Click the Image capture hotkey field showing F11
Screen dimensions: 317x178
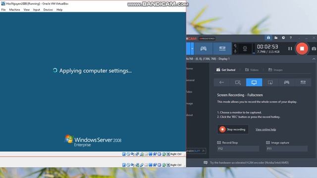click(287, 149)
